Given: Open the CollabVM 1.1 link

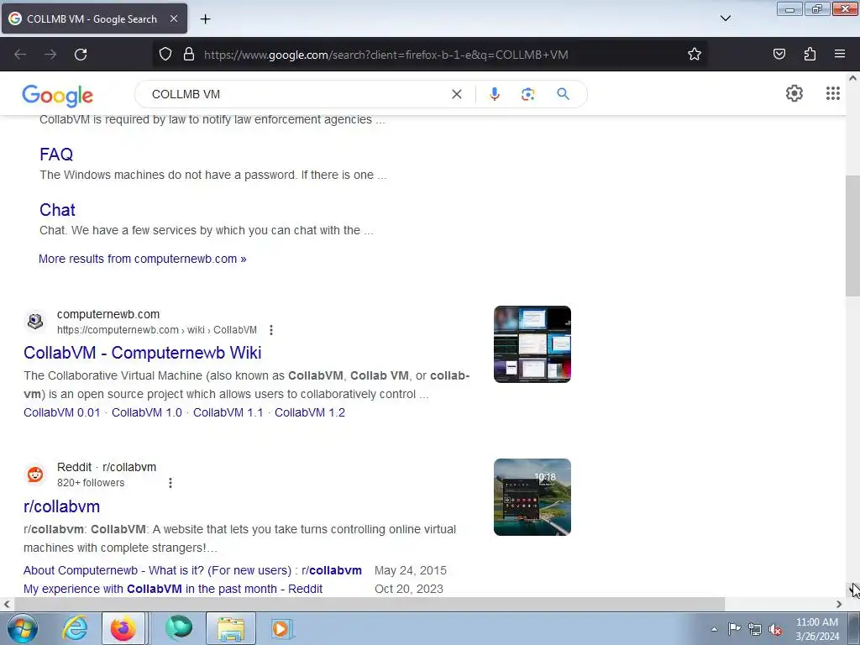Looking at the screenshot, I should [x=228, y=412].
